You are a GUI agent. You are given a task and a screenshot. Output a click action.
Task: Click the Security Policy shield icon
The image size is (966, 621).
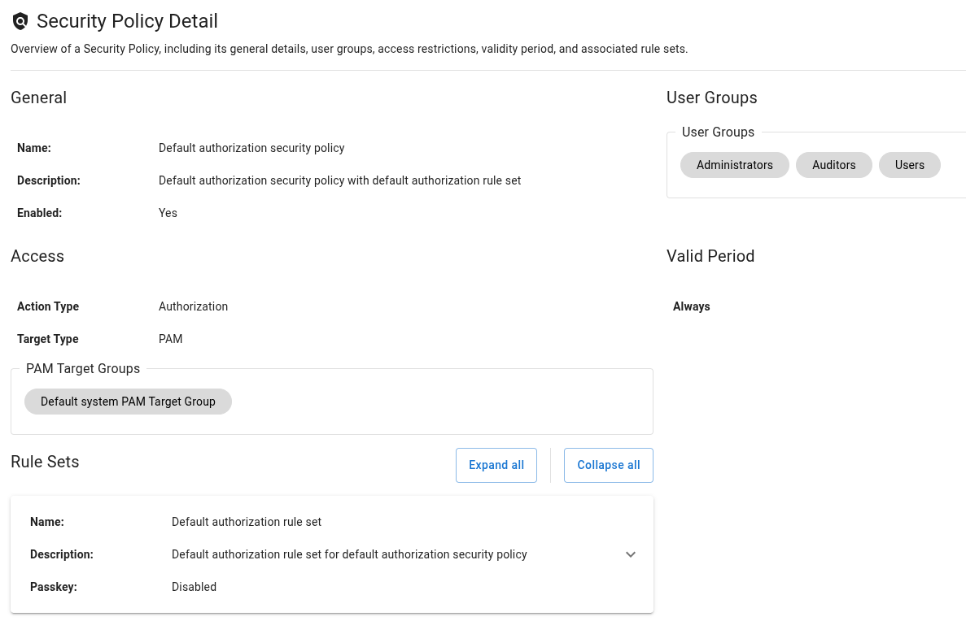tap(20, 22)
